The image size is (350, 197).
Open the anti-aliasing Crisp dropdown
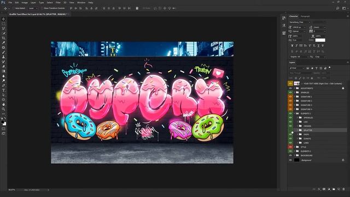pyautogui.click(x=320, y=57)
